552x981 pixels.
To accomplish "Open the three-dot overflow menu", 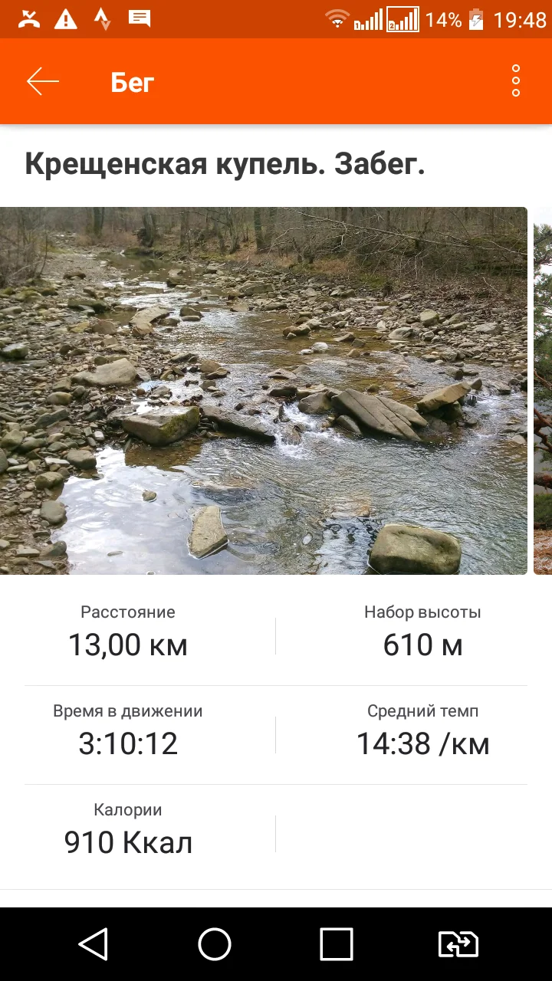I will coord(516,80).
